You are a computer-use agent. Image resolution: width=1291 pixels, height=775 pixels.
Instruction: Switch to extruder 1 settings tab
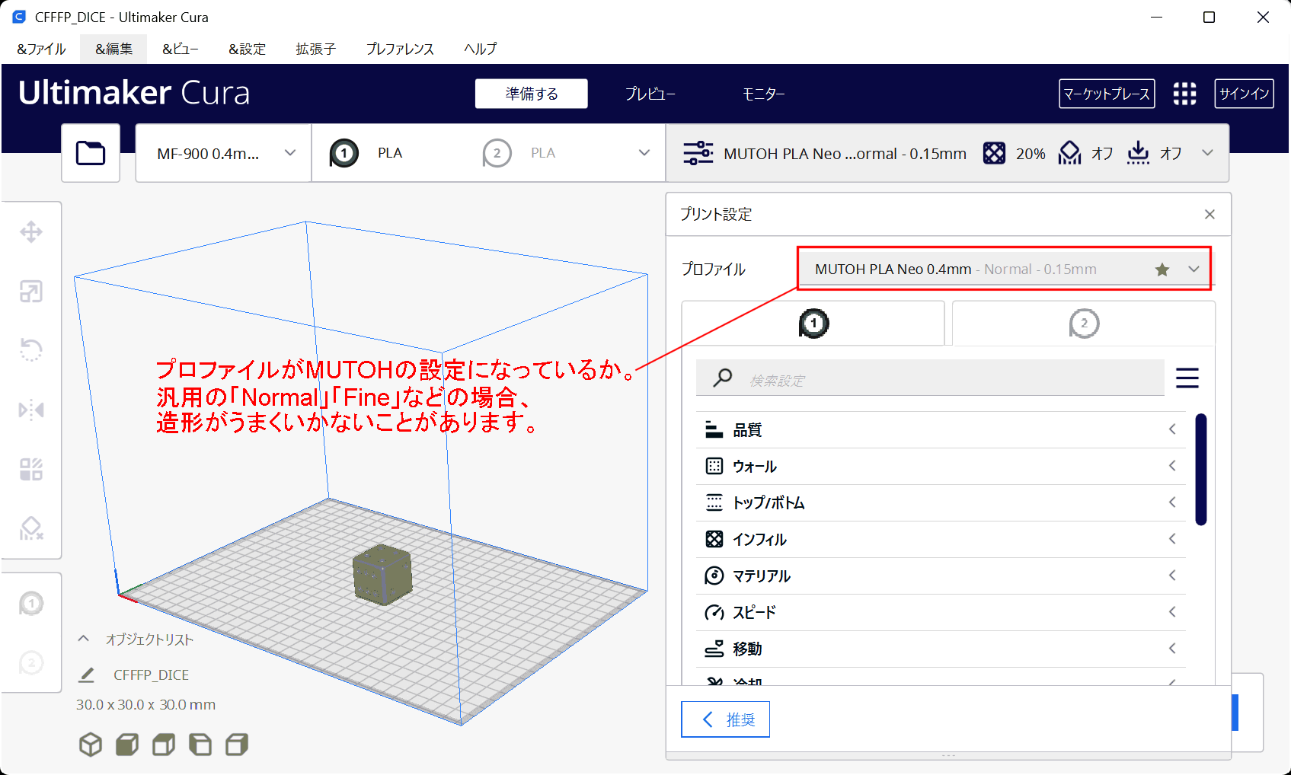click(x=813, y=324)
